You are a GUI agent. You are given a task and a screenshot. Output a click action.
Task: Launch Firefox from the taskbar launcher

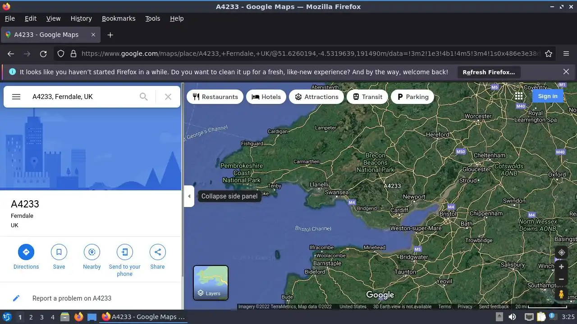coord(78,317)
